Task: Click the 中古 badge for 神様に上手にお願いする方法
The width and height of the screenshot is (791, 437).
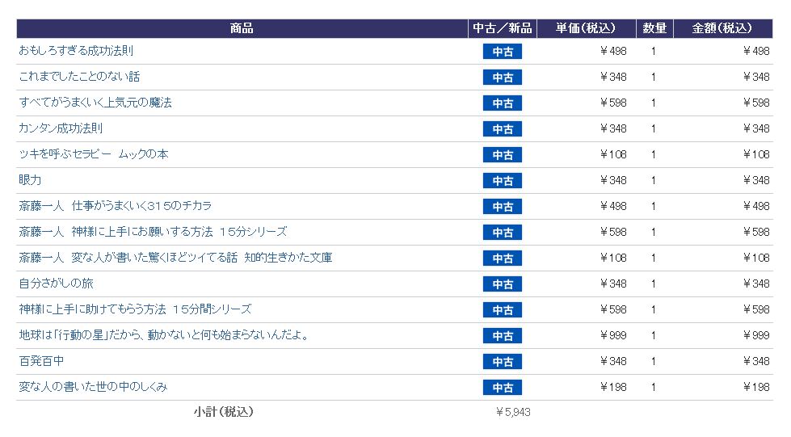Action: (503, 232)
